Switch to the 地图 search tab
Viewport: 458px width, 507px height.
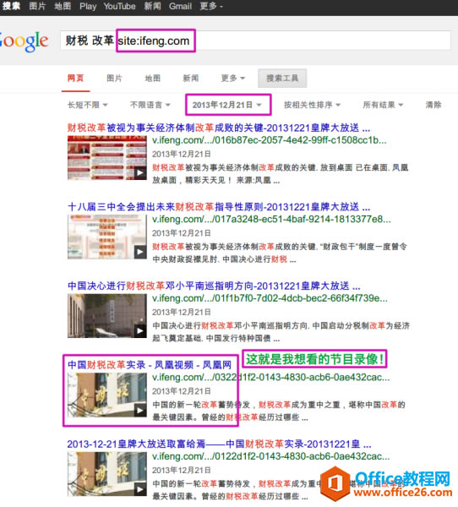tap(152, 79)
